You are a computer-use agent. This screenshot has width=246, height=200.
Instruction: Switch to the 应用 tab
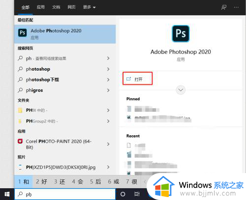[x=40, y=7]
